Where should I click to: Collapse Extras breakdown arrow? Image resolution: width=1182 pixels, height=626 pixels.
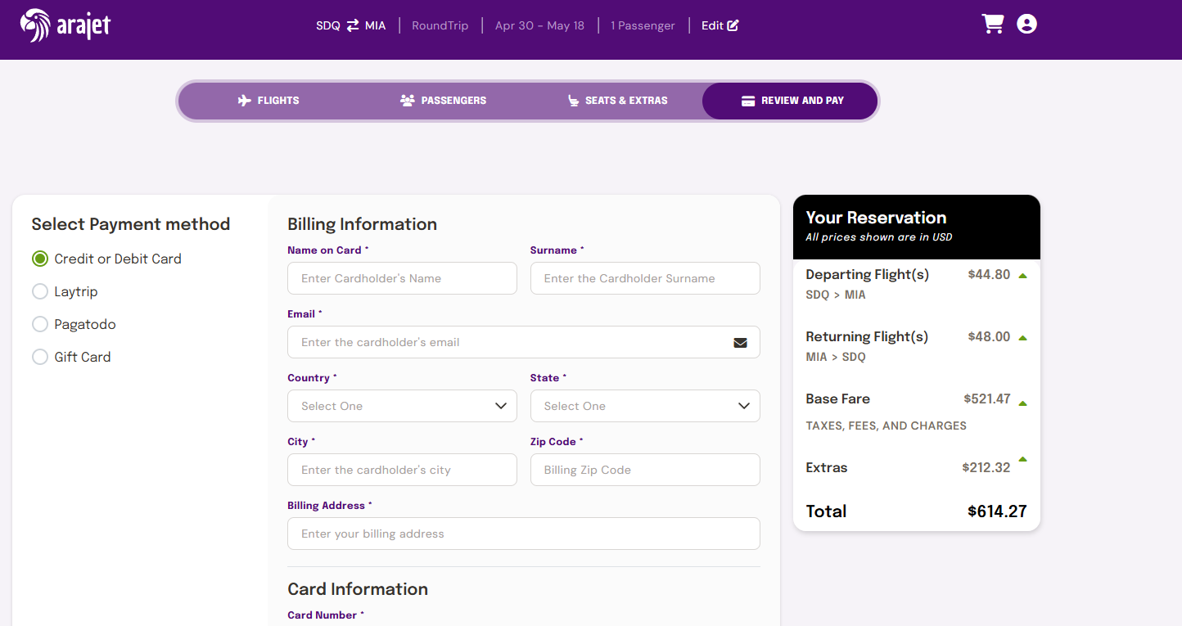1022,459
